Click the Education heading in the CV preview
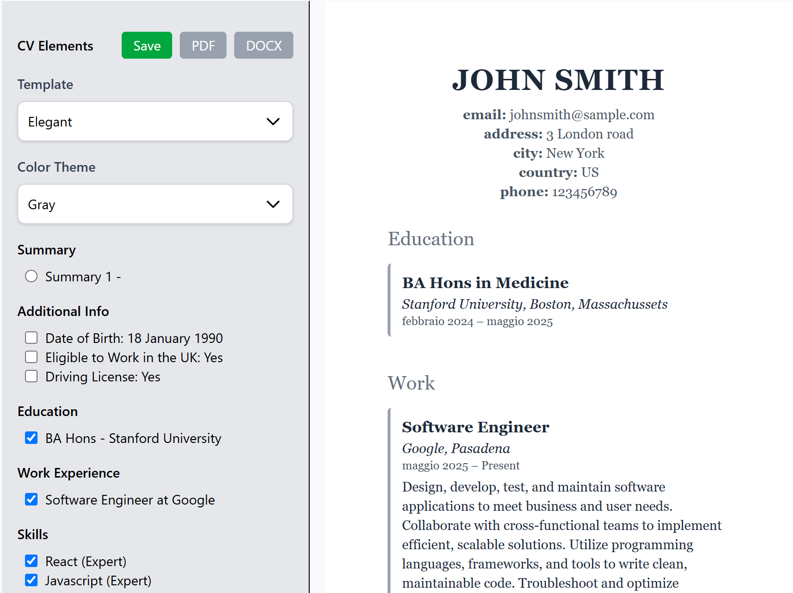793x593 pixels. pyautogui.click(x=431, y=239)
